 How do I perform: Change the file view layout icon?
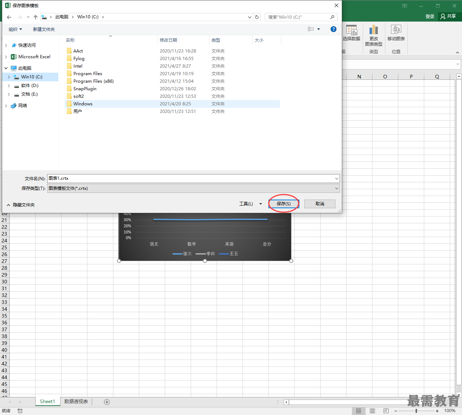[311, 29]
